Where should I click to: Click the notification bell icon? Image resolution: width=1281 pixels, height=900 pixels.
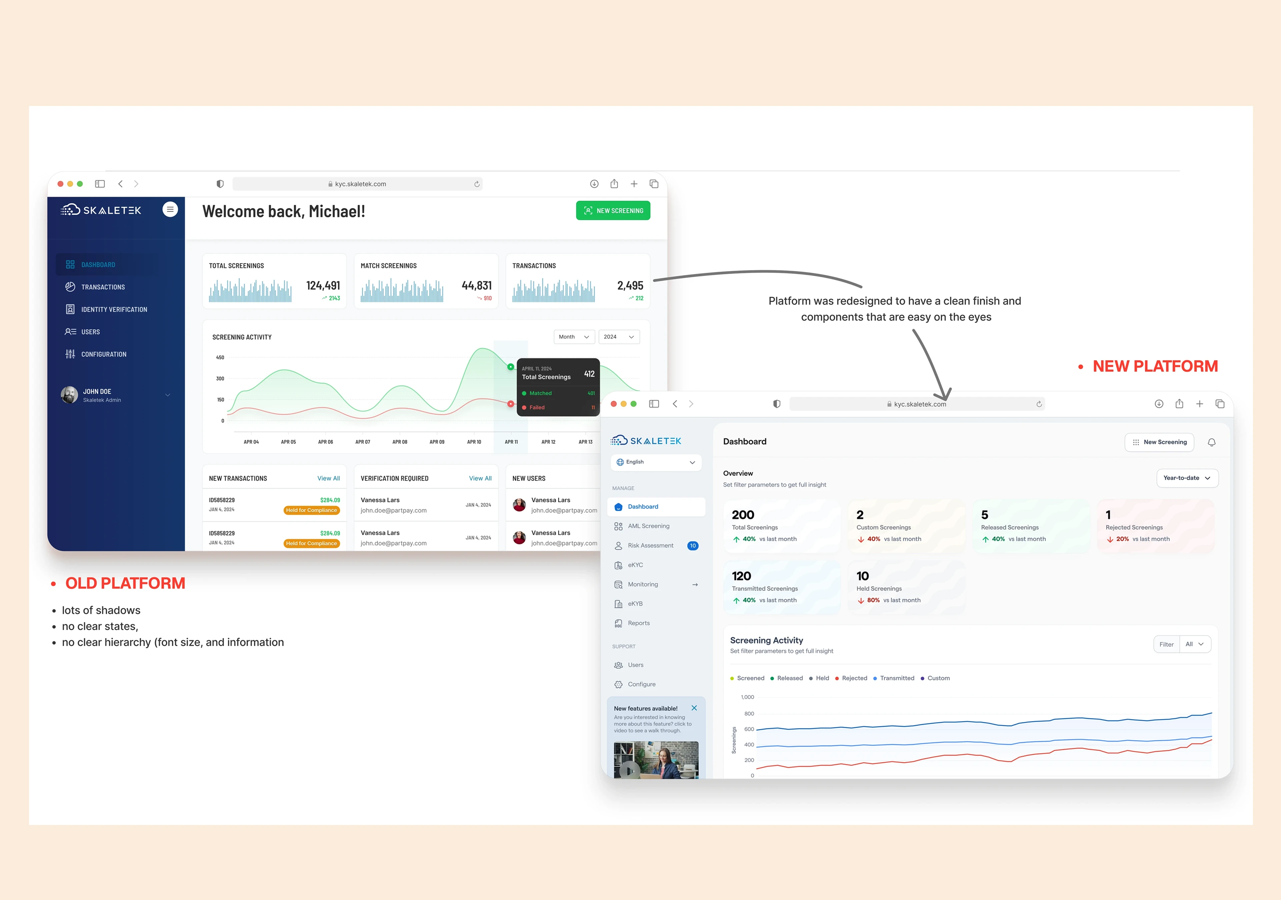1211,442
